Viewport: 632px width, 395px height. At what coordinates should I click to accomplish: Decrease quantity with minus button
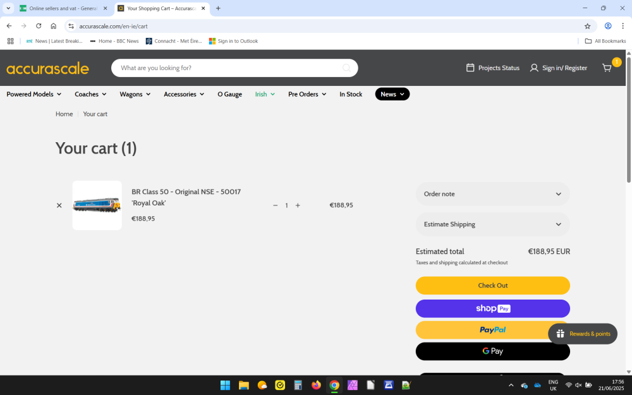[x=275, y=205]
